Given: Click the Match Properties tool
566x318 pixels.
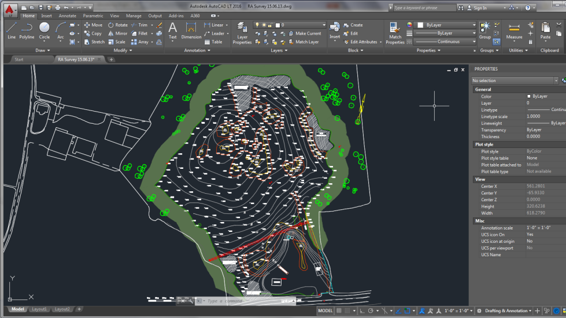Looking at the screenshot, I should point(395,33).
